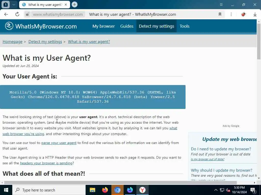Image resolution: width=261 pixels, height=195 pixels.
Task: Click the 'Type here to search' box
Action: [x=49, y=190]
